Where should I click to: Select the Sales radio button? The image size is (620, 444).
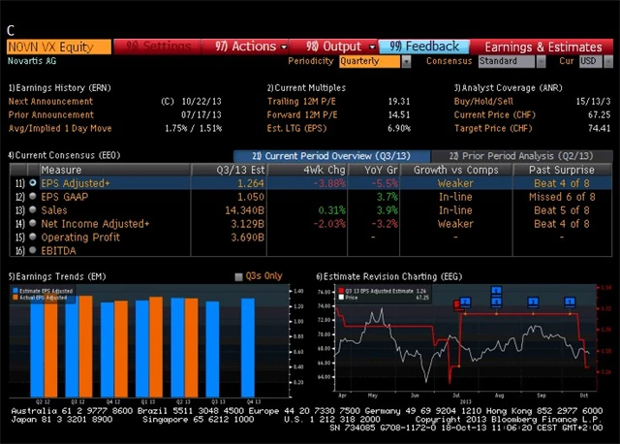point(33,209)
